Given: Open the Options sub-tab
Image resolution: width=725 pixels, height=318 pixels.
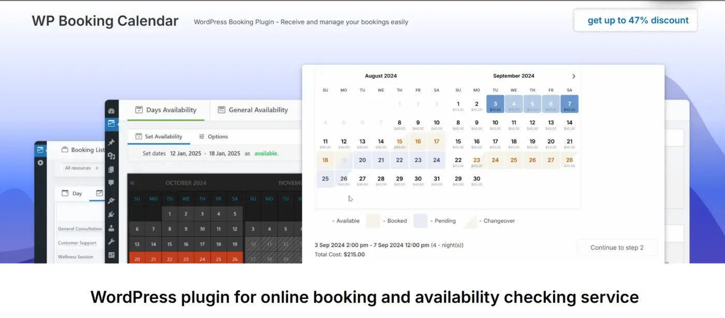Looking at the screenshot, I should coord(213,137).
